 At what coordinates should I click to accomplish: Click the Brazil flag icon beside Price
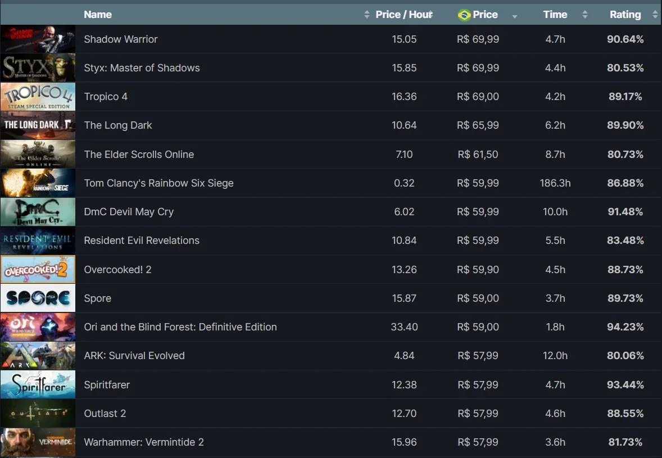(464, 15)
